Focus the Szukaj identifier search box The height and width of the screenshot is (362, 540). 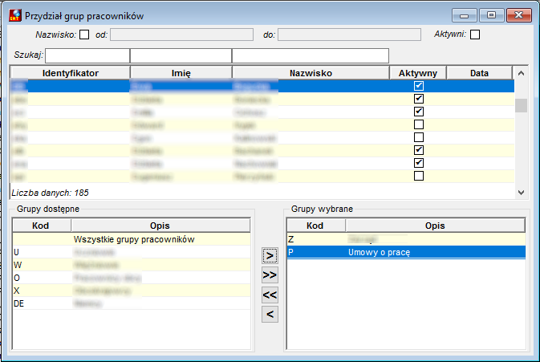click(x=87, y=55)
